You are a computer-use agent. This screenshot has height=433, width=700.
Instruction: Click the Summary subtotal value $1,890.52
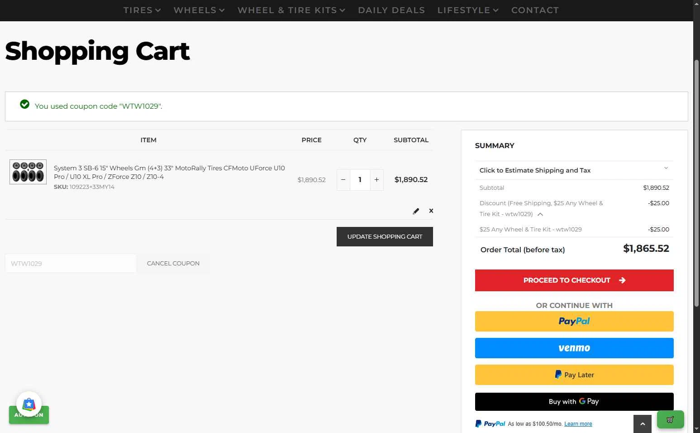[x=656, y=188]
